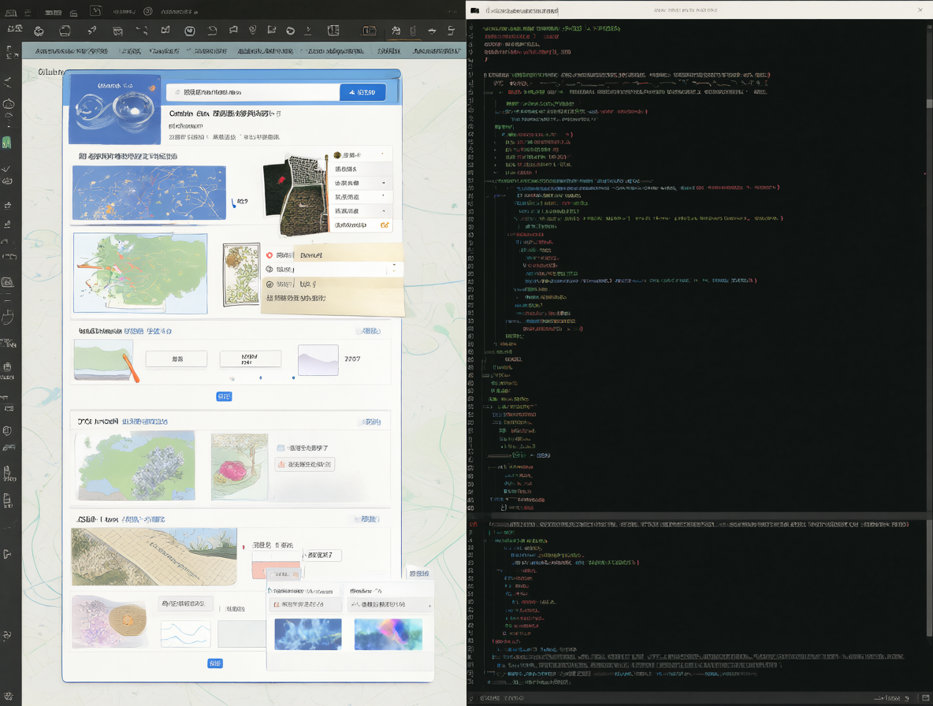Click the small blue button below the 2207 row
Viewport: 933px width, 706px height.
[225, 396]
